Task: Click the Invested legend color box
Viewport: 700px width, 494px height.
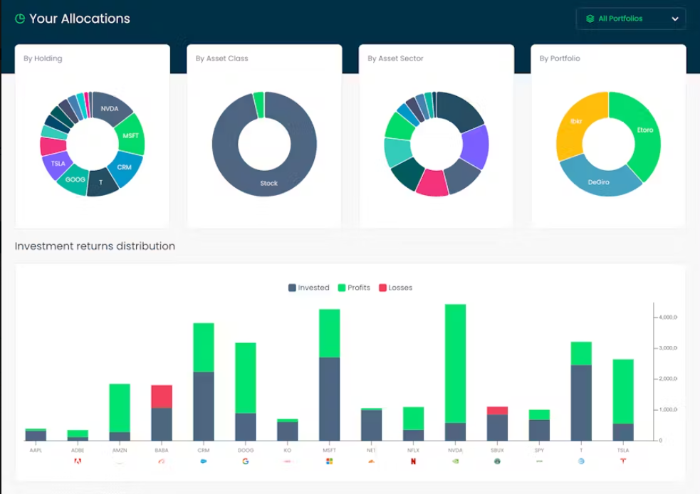Action: click(x=293, y=288)
